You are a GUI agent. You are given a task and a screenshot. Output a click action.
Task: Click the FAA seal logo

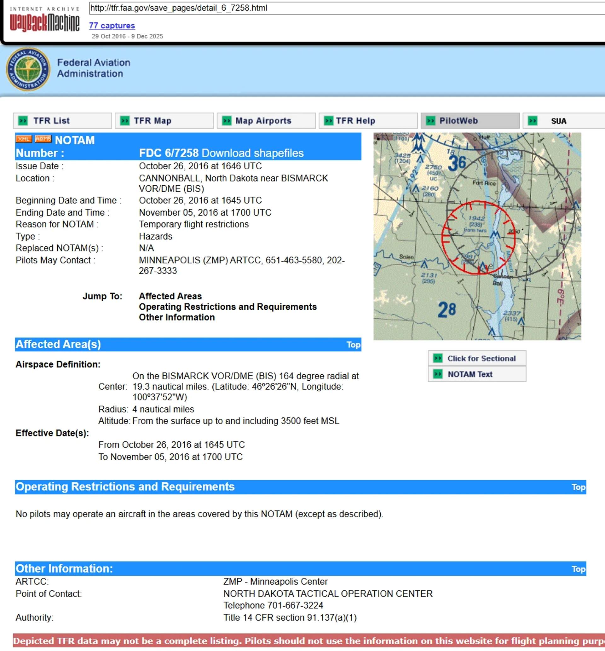28,69
